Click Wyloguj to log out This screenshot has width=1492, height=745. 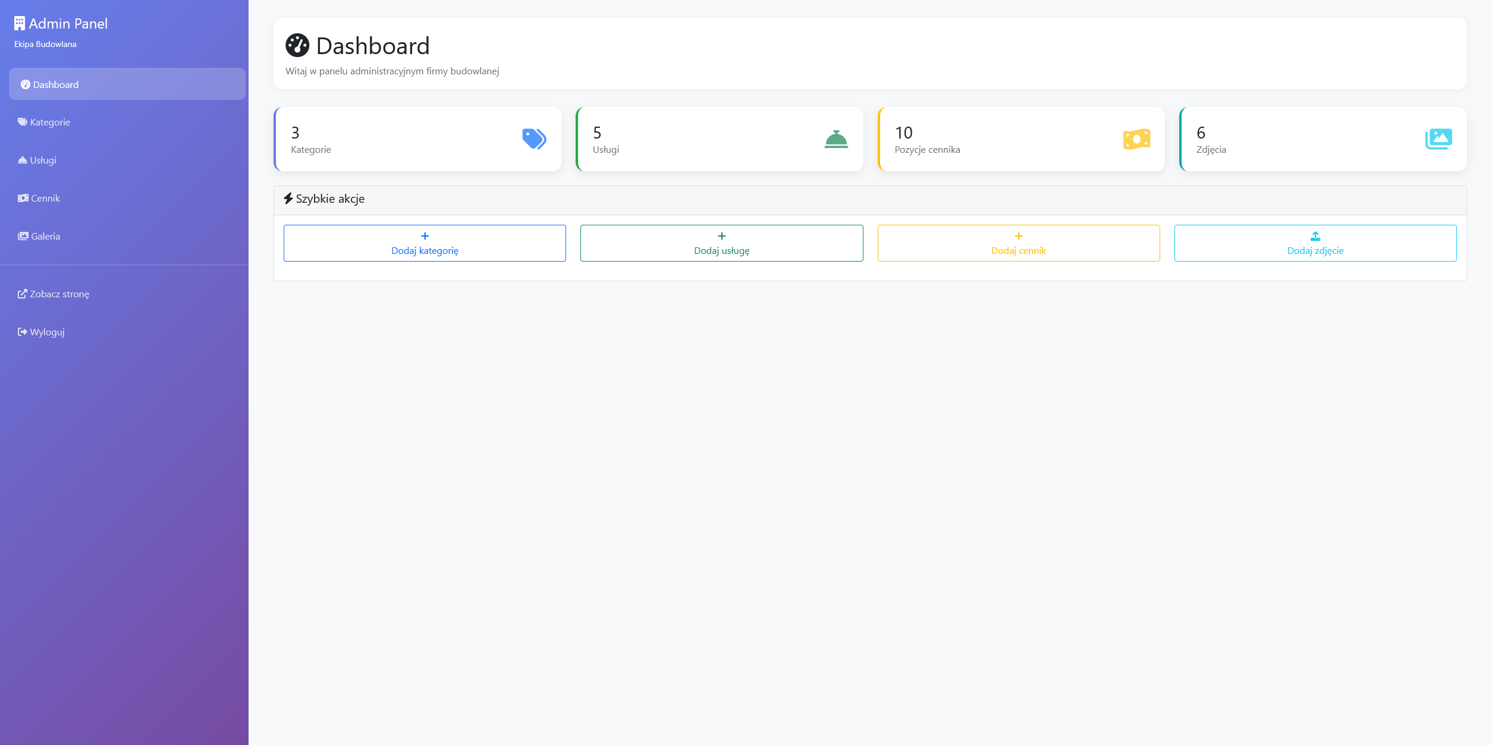[x=47, y=332]
